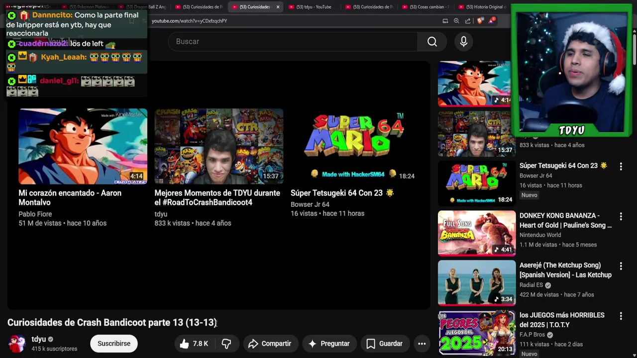Play Mejores Momentos de TDYU end-screen thumbnail
Viewport: 637px width, 358px height.
point(219,146)
